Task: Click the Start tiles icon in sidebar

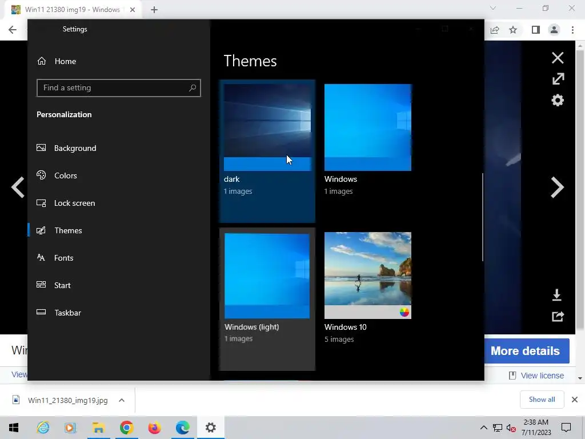Action: coord(41,285)
